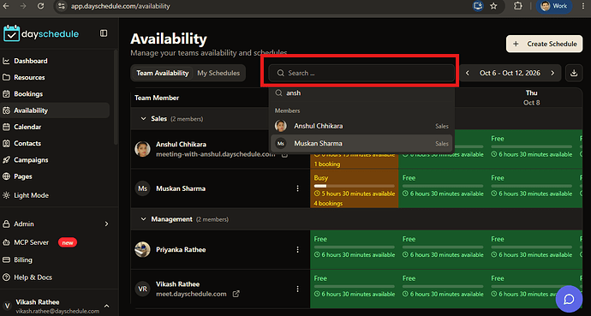Open Priyanka Rathee's three-dot options menu
This screenshot has height=316, width=591.
point(297,249)
